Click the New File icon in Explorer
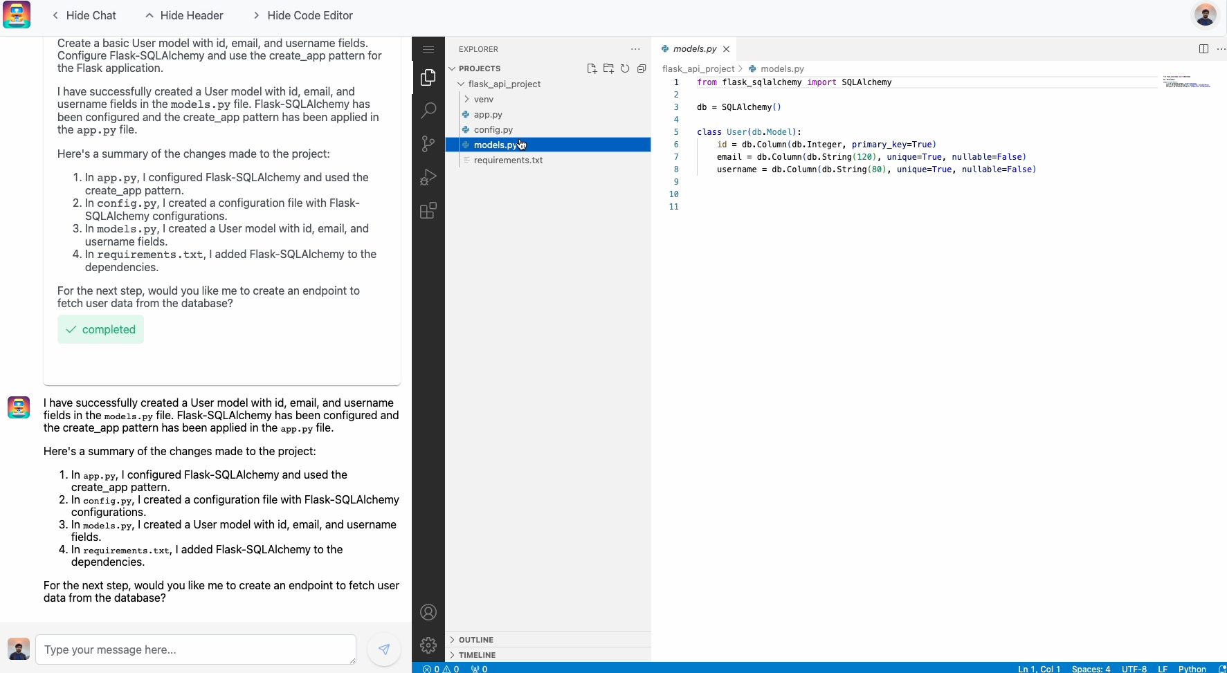Viewport: 1227px width, 673px height. point(592,68)
